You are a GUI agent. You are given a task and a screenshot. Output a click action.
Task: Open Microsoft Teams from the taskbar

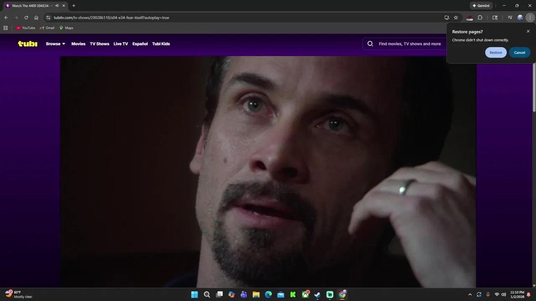(x=244, y=295)
